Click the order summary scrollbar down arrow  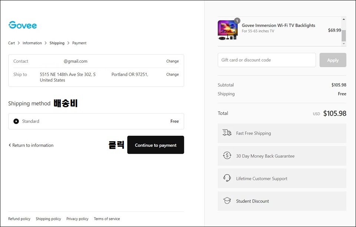pos(344,44)
